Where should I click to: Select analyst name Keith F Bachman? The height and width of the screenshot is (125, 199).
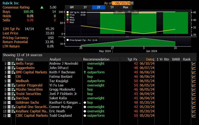click(62, 72)
